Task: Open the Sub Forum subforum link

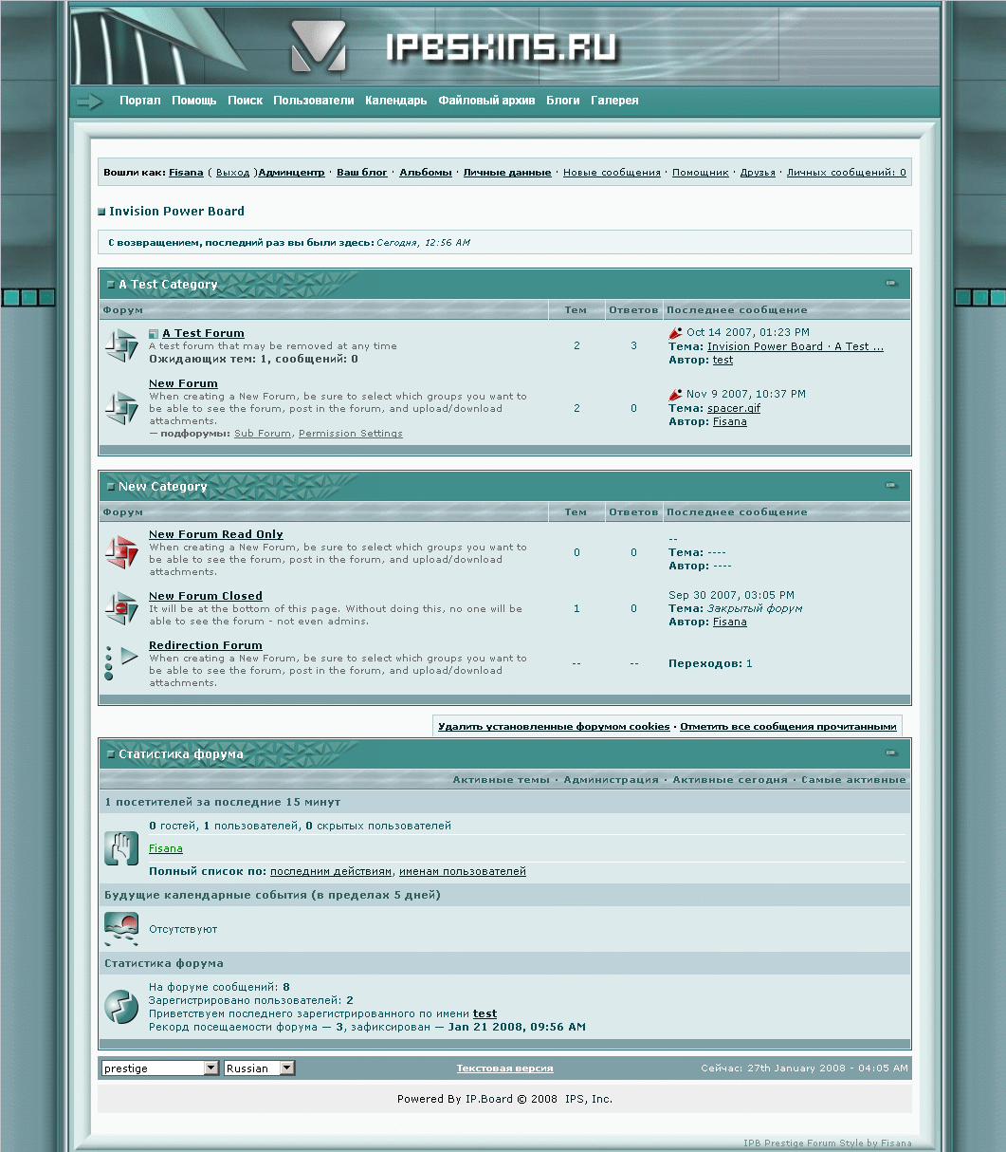Action: tap(263, 434)
